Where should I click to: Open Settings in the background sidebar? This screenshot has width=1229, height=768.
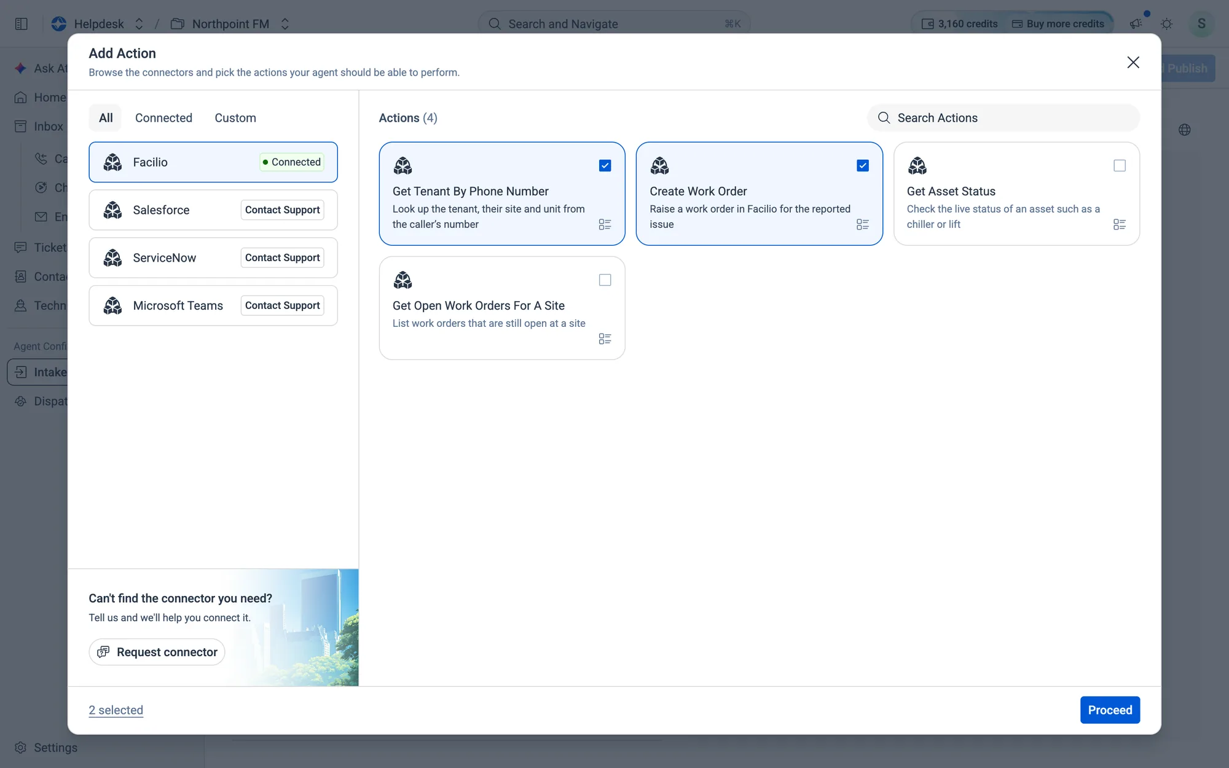(x=46, y=748)
